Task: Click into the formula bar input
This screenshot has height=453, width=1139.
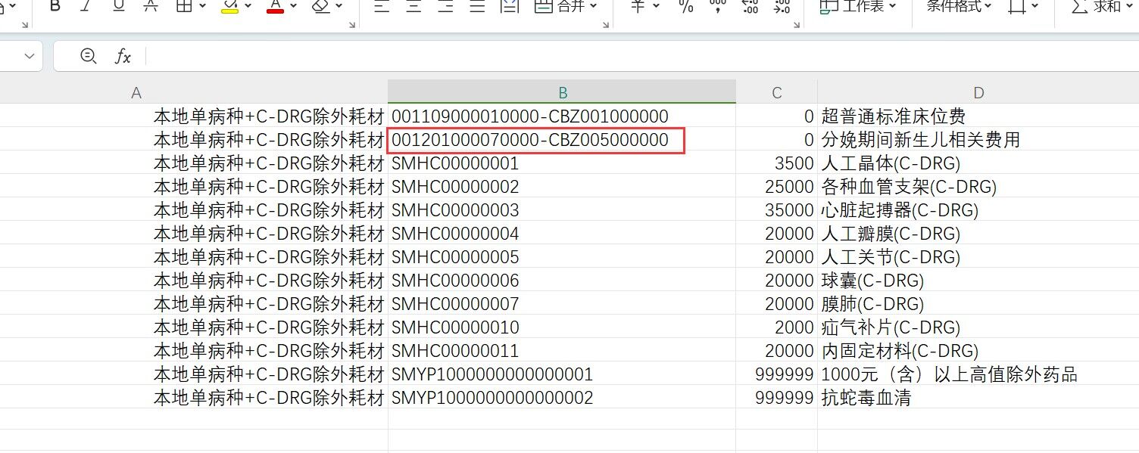Action: [642, 56]
